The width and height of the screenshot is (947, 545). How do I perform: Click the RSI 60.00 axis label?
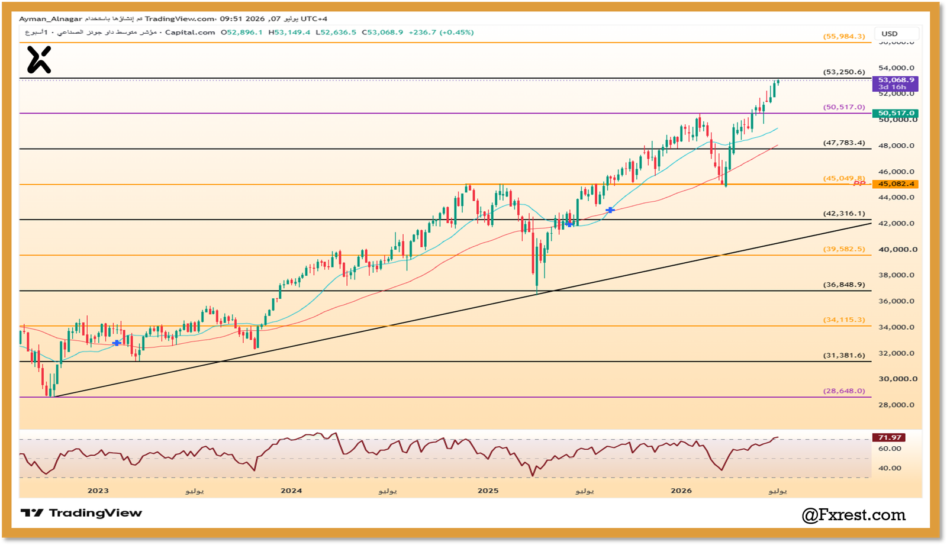coord(890,449)
